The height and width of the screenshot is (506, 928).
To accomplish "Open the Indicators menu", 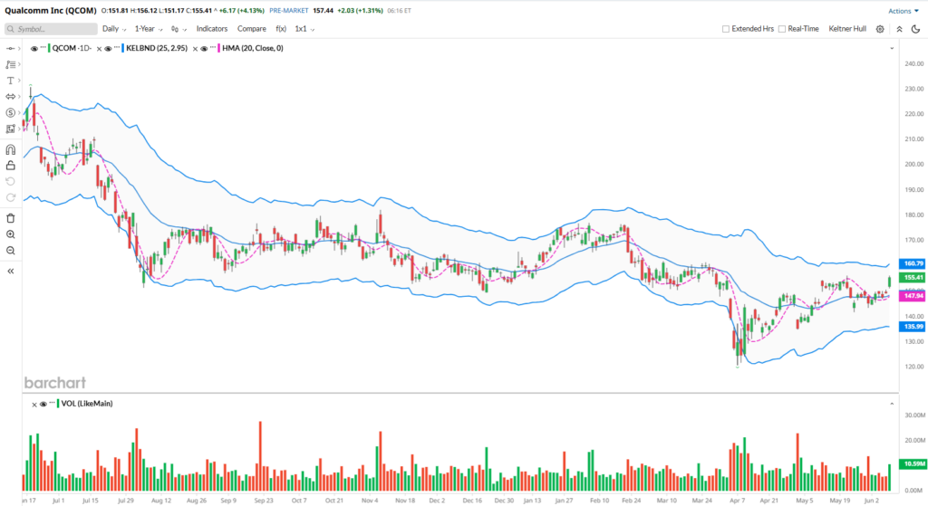I will tap(212, 29).
